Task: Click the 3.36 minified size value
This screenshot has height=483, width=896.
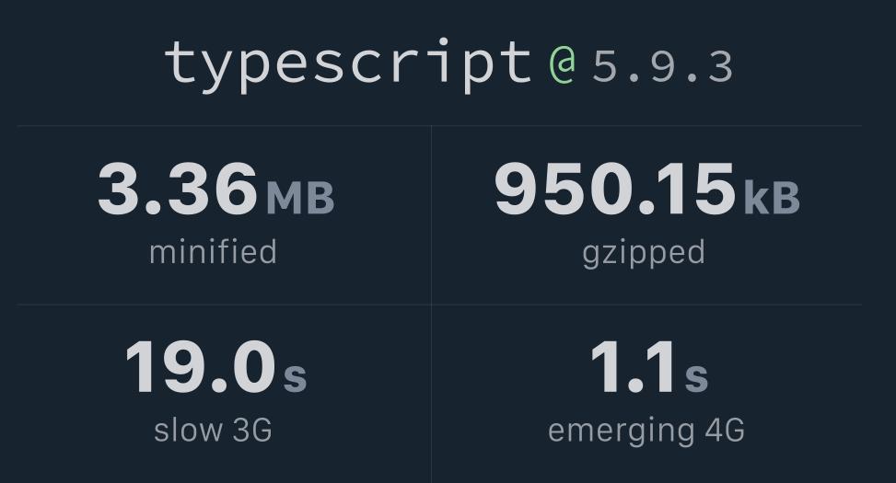Action: [178, 189]
